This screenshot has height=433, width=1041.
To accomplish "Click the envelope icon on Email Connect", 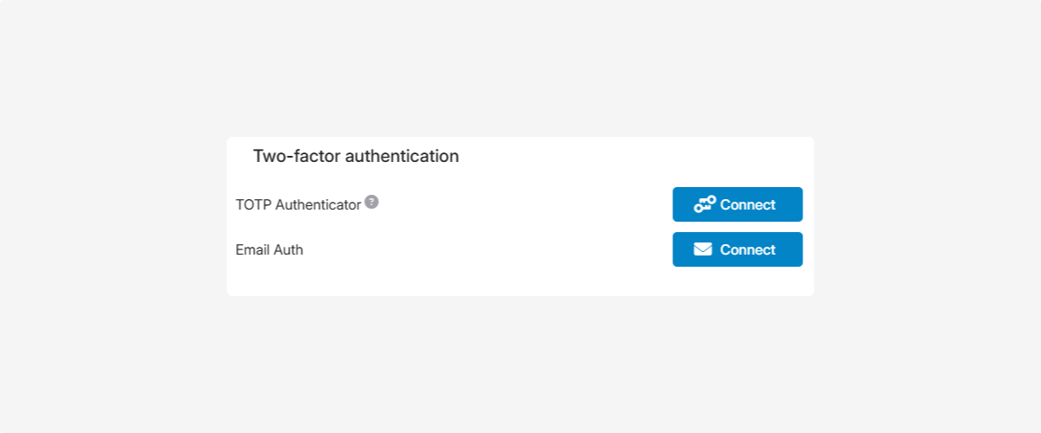I will [703, 249].
